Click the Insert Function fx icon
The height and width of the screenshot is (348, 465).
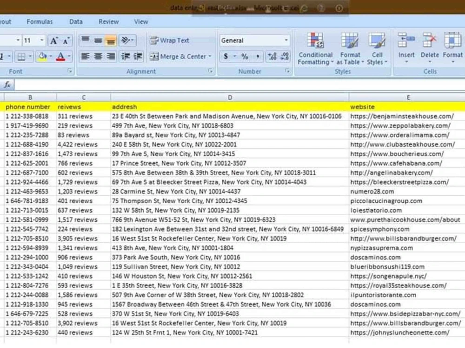(x=7, y=85)
